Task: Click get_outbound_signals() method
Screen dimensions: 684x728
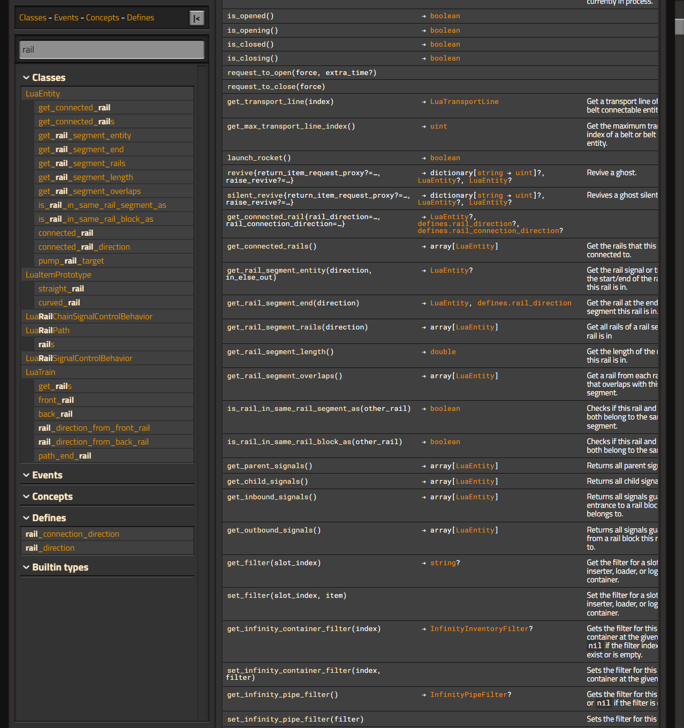Action: 274,530
